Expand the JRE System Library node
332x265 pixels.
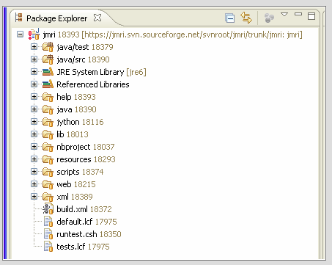[34, 71]
